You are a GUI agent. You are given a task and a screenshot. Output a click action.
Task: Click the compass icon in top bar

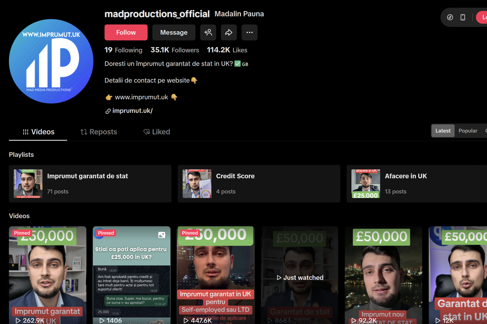tap(450, 17)
